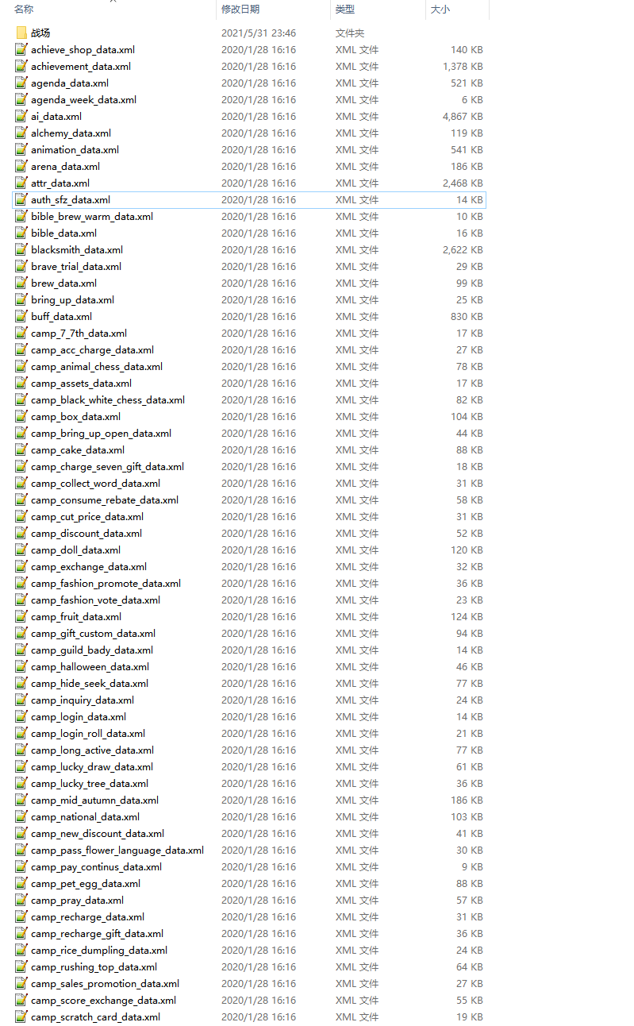Viewport: 634px width, 1026px height.
Task: Click the 2,622 KB size of blacksmith_data.xml
Action: point(463,250)
